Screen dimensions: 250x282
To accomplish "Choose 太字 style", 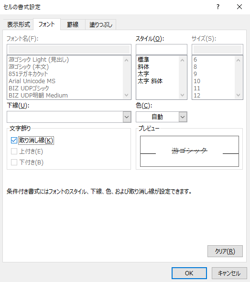I will point(143,74).
